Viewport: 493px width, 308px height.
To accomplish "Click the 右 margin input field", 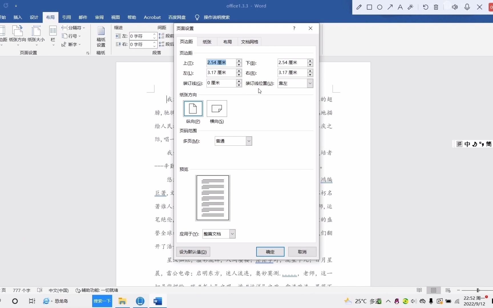I will (x=292, y=73).
